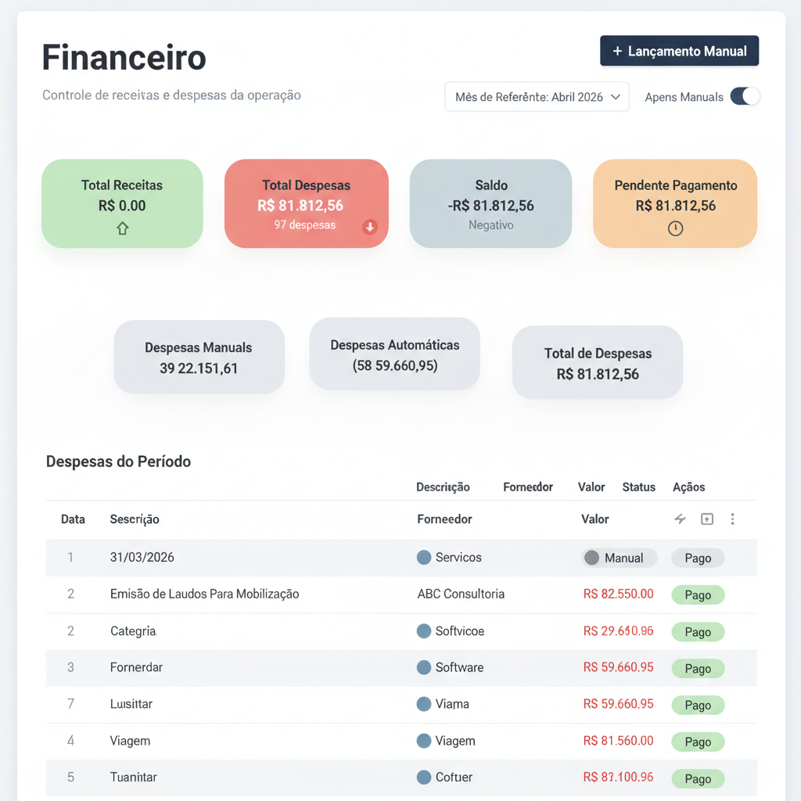Click the Tuanitar description cell
The height and width of the screenshot is (801, 801).
click(x=133, y=777)
